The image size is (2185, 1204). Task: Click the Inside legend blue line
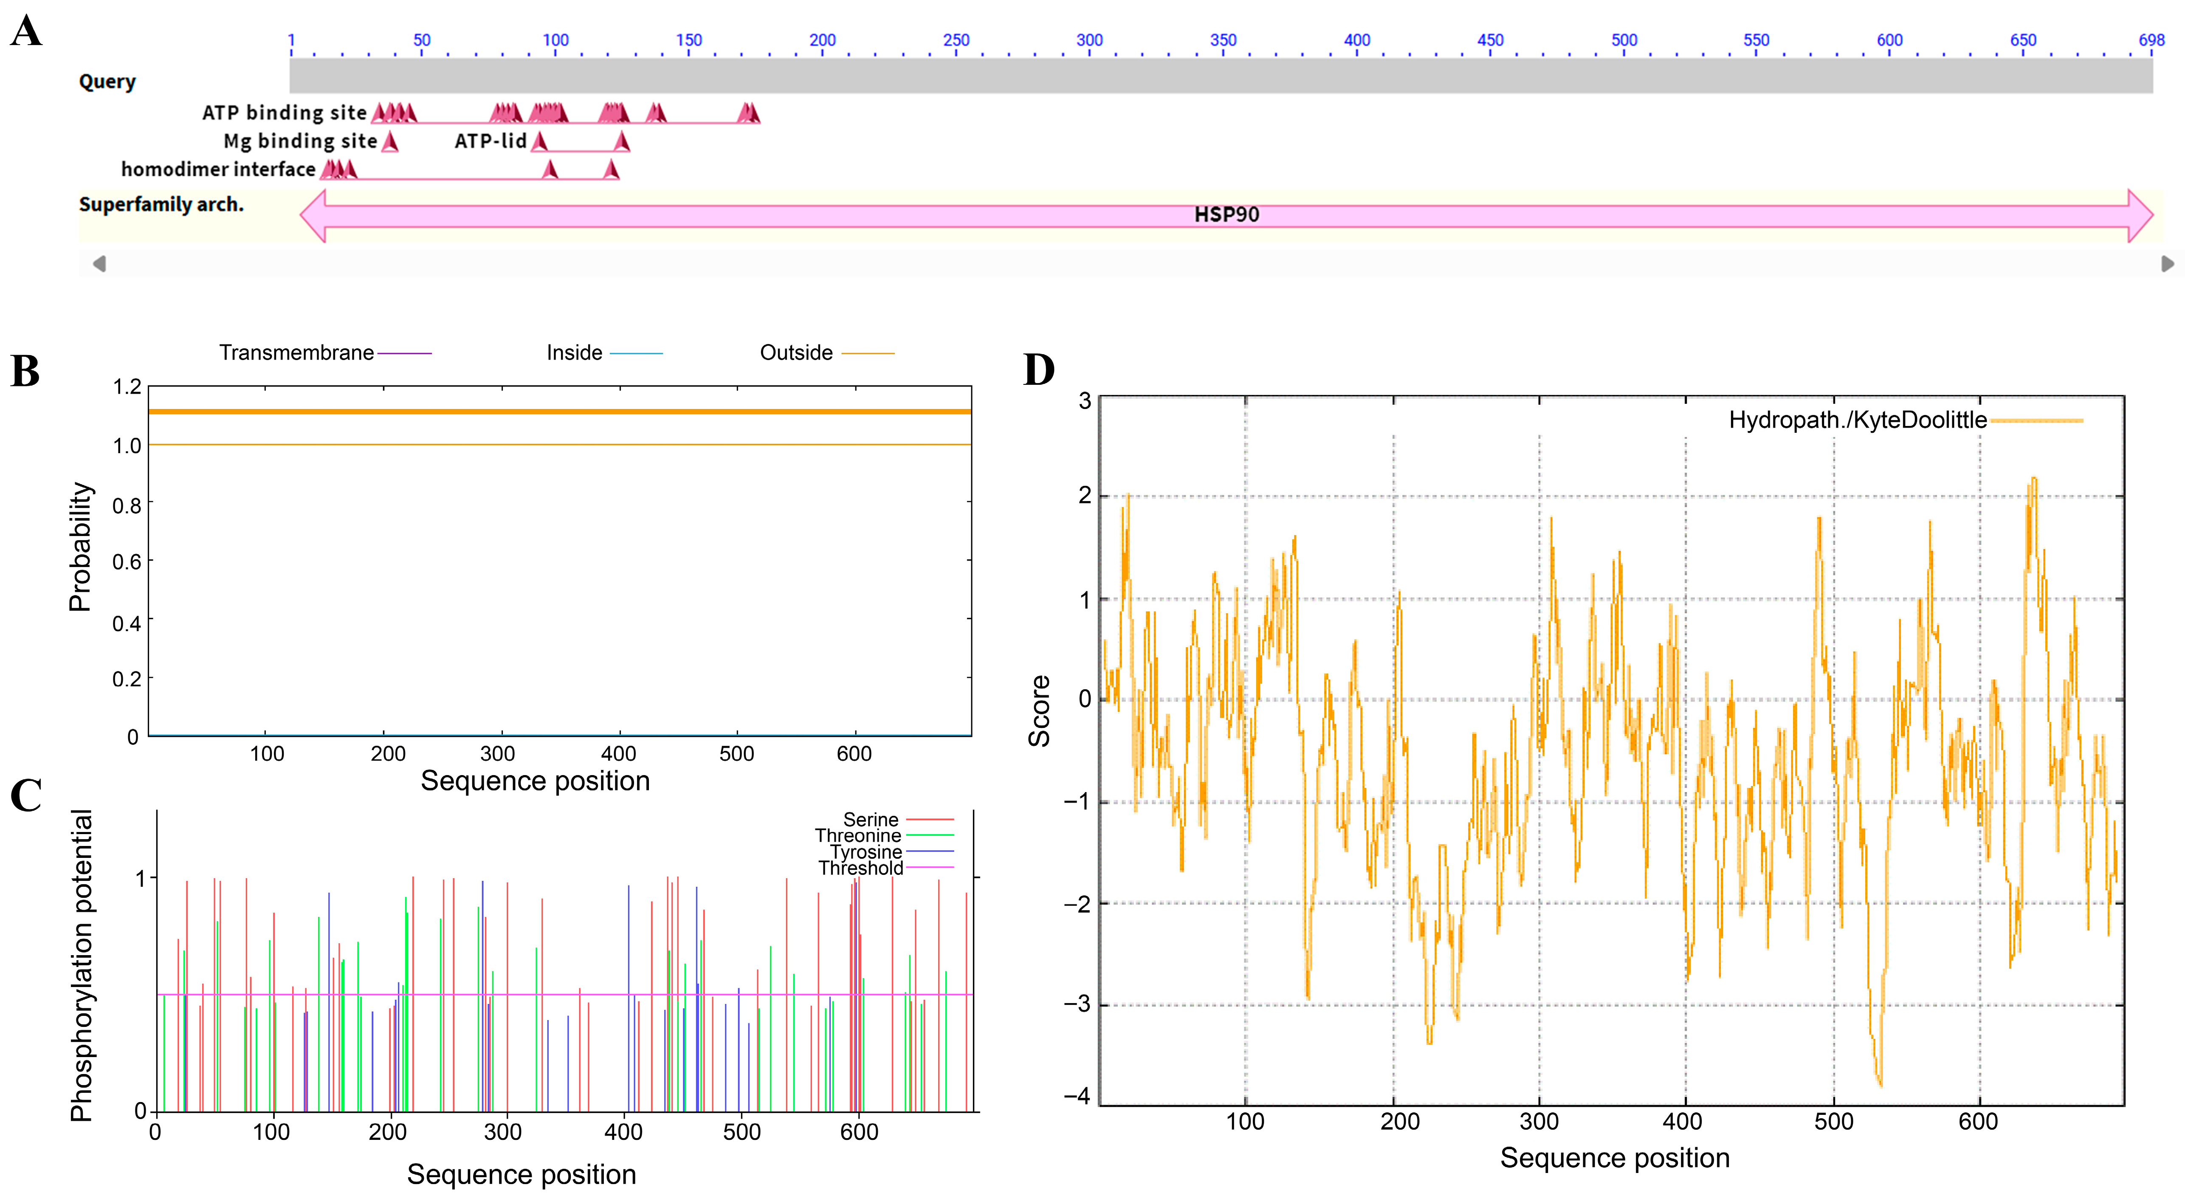(x=636, y=353)
